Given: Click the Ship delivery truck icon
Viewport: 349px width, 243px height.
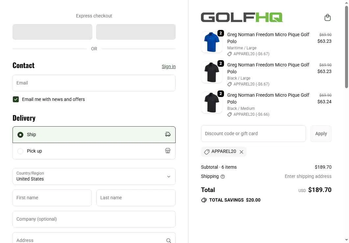Looking at the screenshot, I should pyautogui.click(x=168, y=134).
